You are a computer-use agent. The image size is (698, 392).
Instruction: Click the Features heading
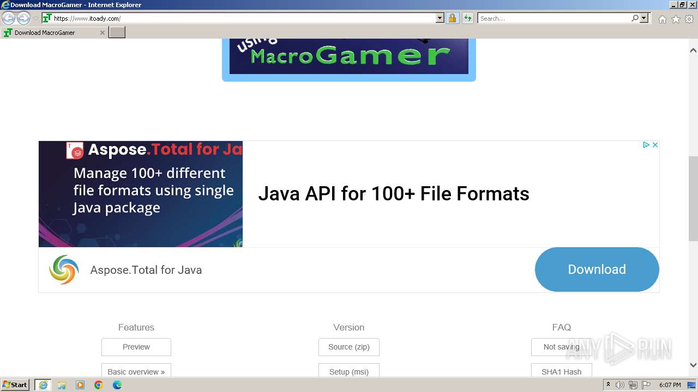136,327
